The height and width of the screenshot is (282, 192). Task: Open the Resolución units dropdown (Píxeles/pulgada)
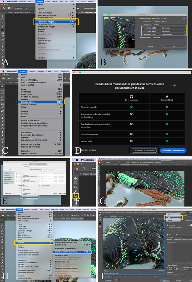[173, 34]
